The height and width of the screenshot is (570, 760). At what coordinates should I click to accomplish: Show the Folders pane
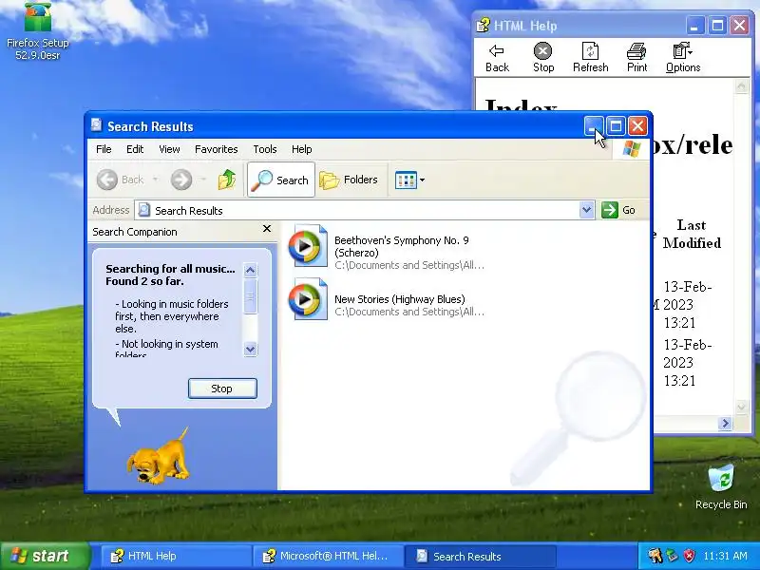(x=349, y=180)
